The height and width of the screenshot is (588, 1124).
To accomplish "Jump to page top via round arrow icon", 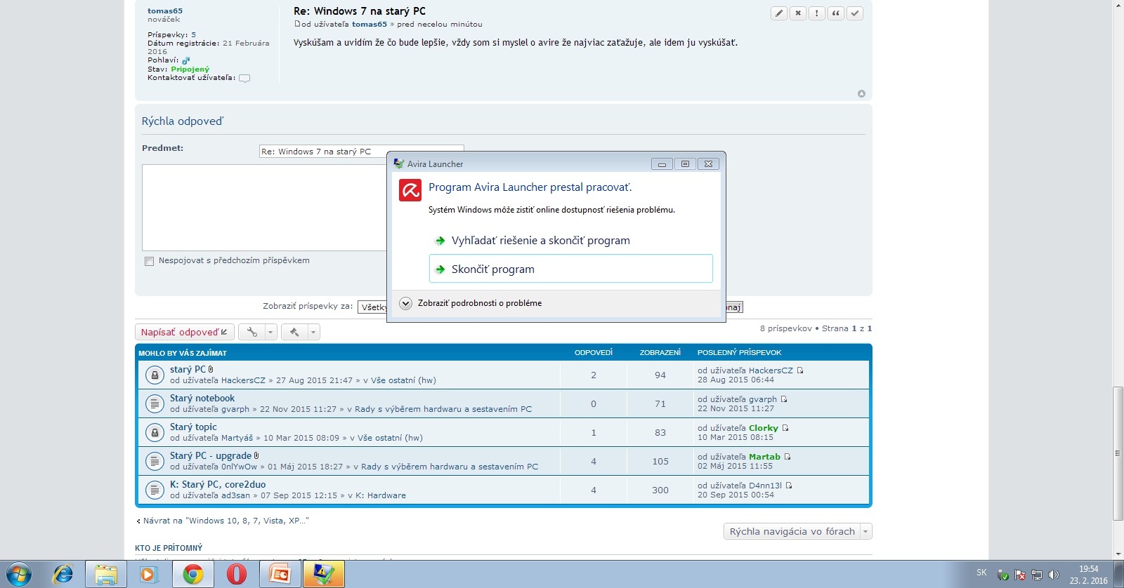I will (x=861, y=94).
